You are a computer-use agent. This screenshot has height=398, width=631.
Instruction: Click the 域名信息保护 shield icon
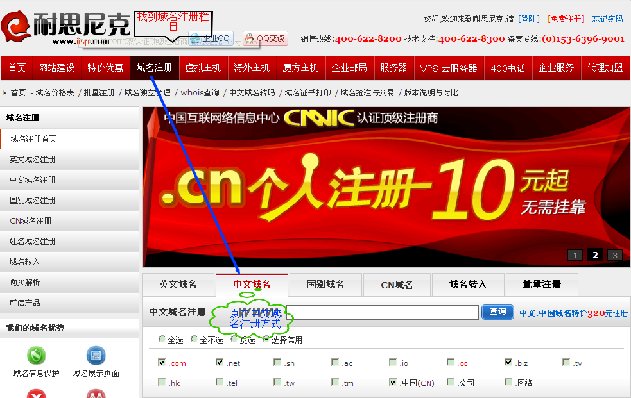(x=36, y=355)
